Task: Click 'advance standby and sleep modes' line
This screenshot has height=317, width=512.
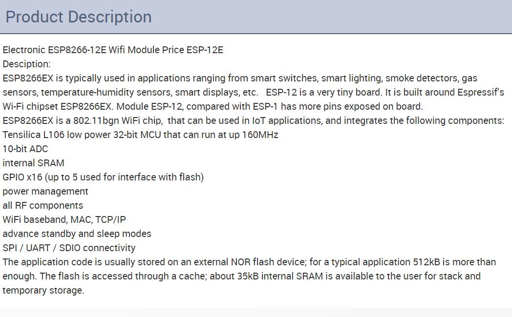Action: 77,234
